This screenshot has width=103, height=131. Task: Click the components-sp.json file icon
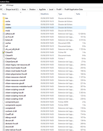point(4,105)
